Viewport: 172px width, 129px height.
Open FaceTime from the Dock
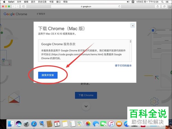coord(104,124)
